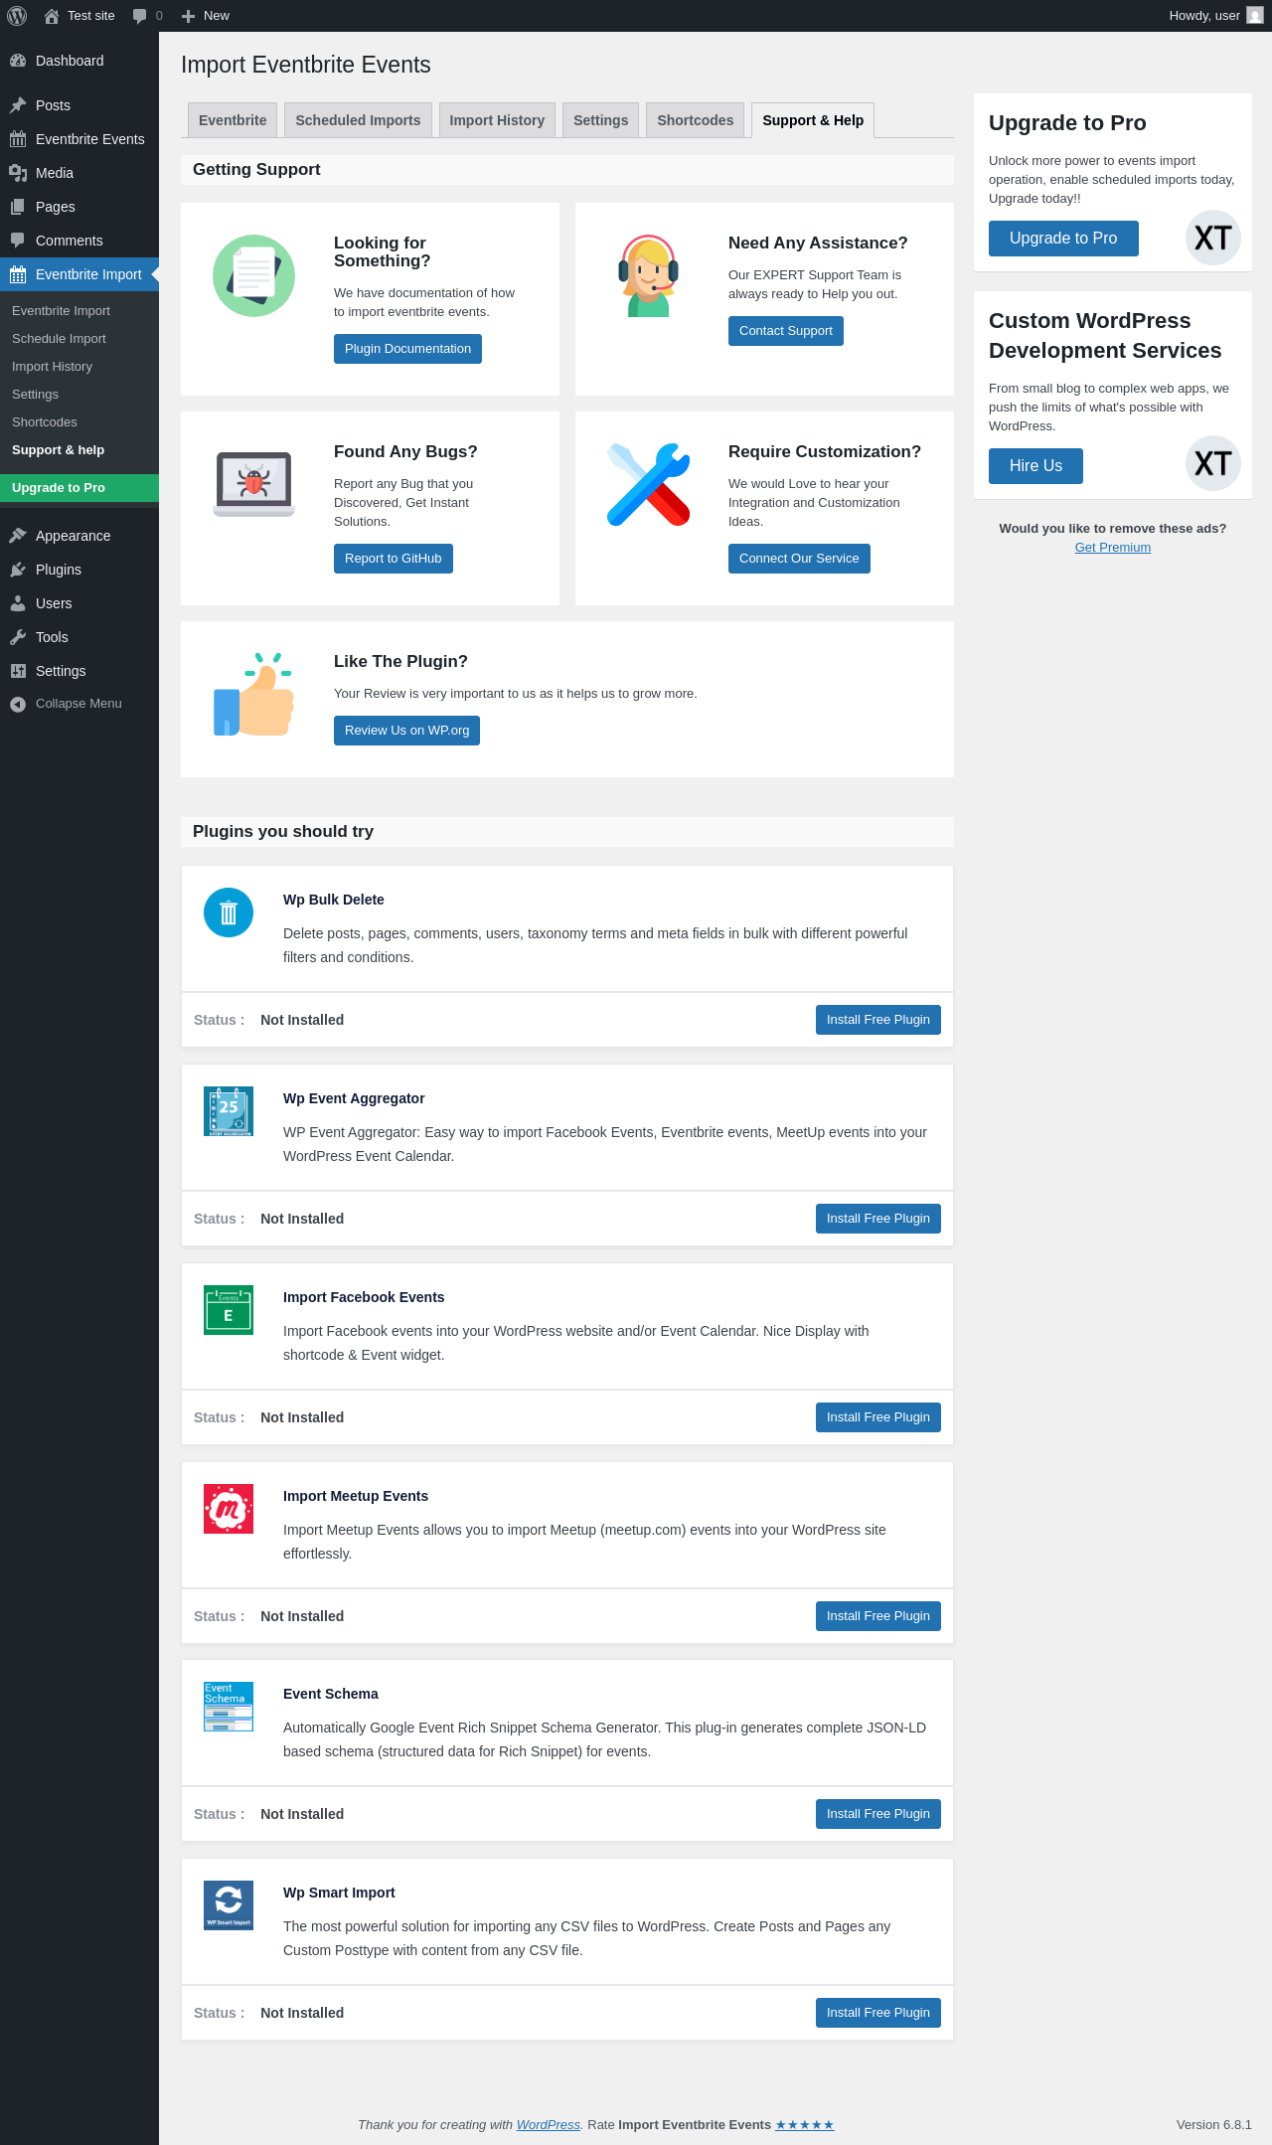The height and width of the screenshot is (2145, 1272).
Task: Open Shortcodes in the sidebar submenu
Action: (79, 422)
